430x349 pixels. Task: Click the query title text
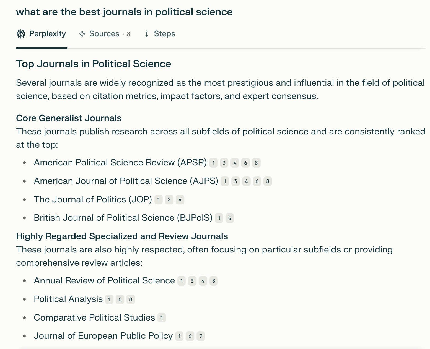tap(124, 12)
